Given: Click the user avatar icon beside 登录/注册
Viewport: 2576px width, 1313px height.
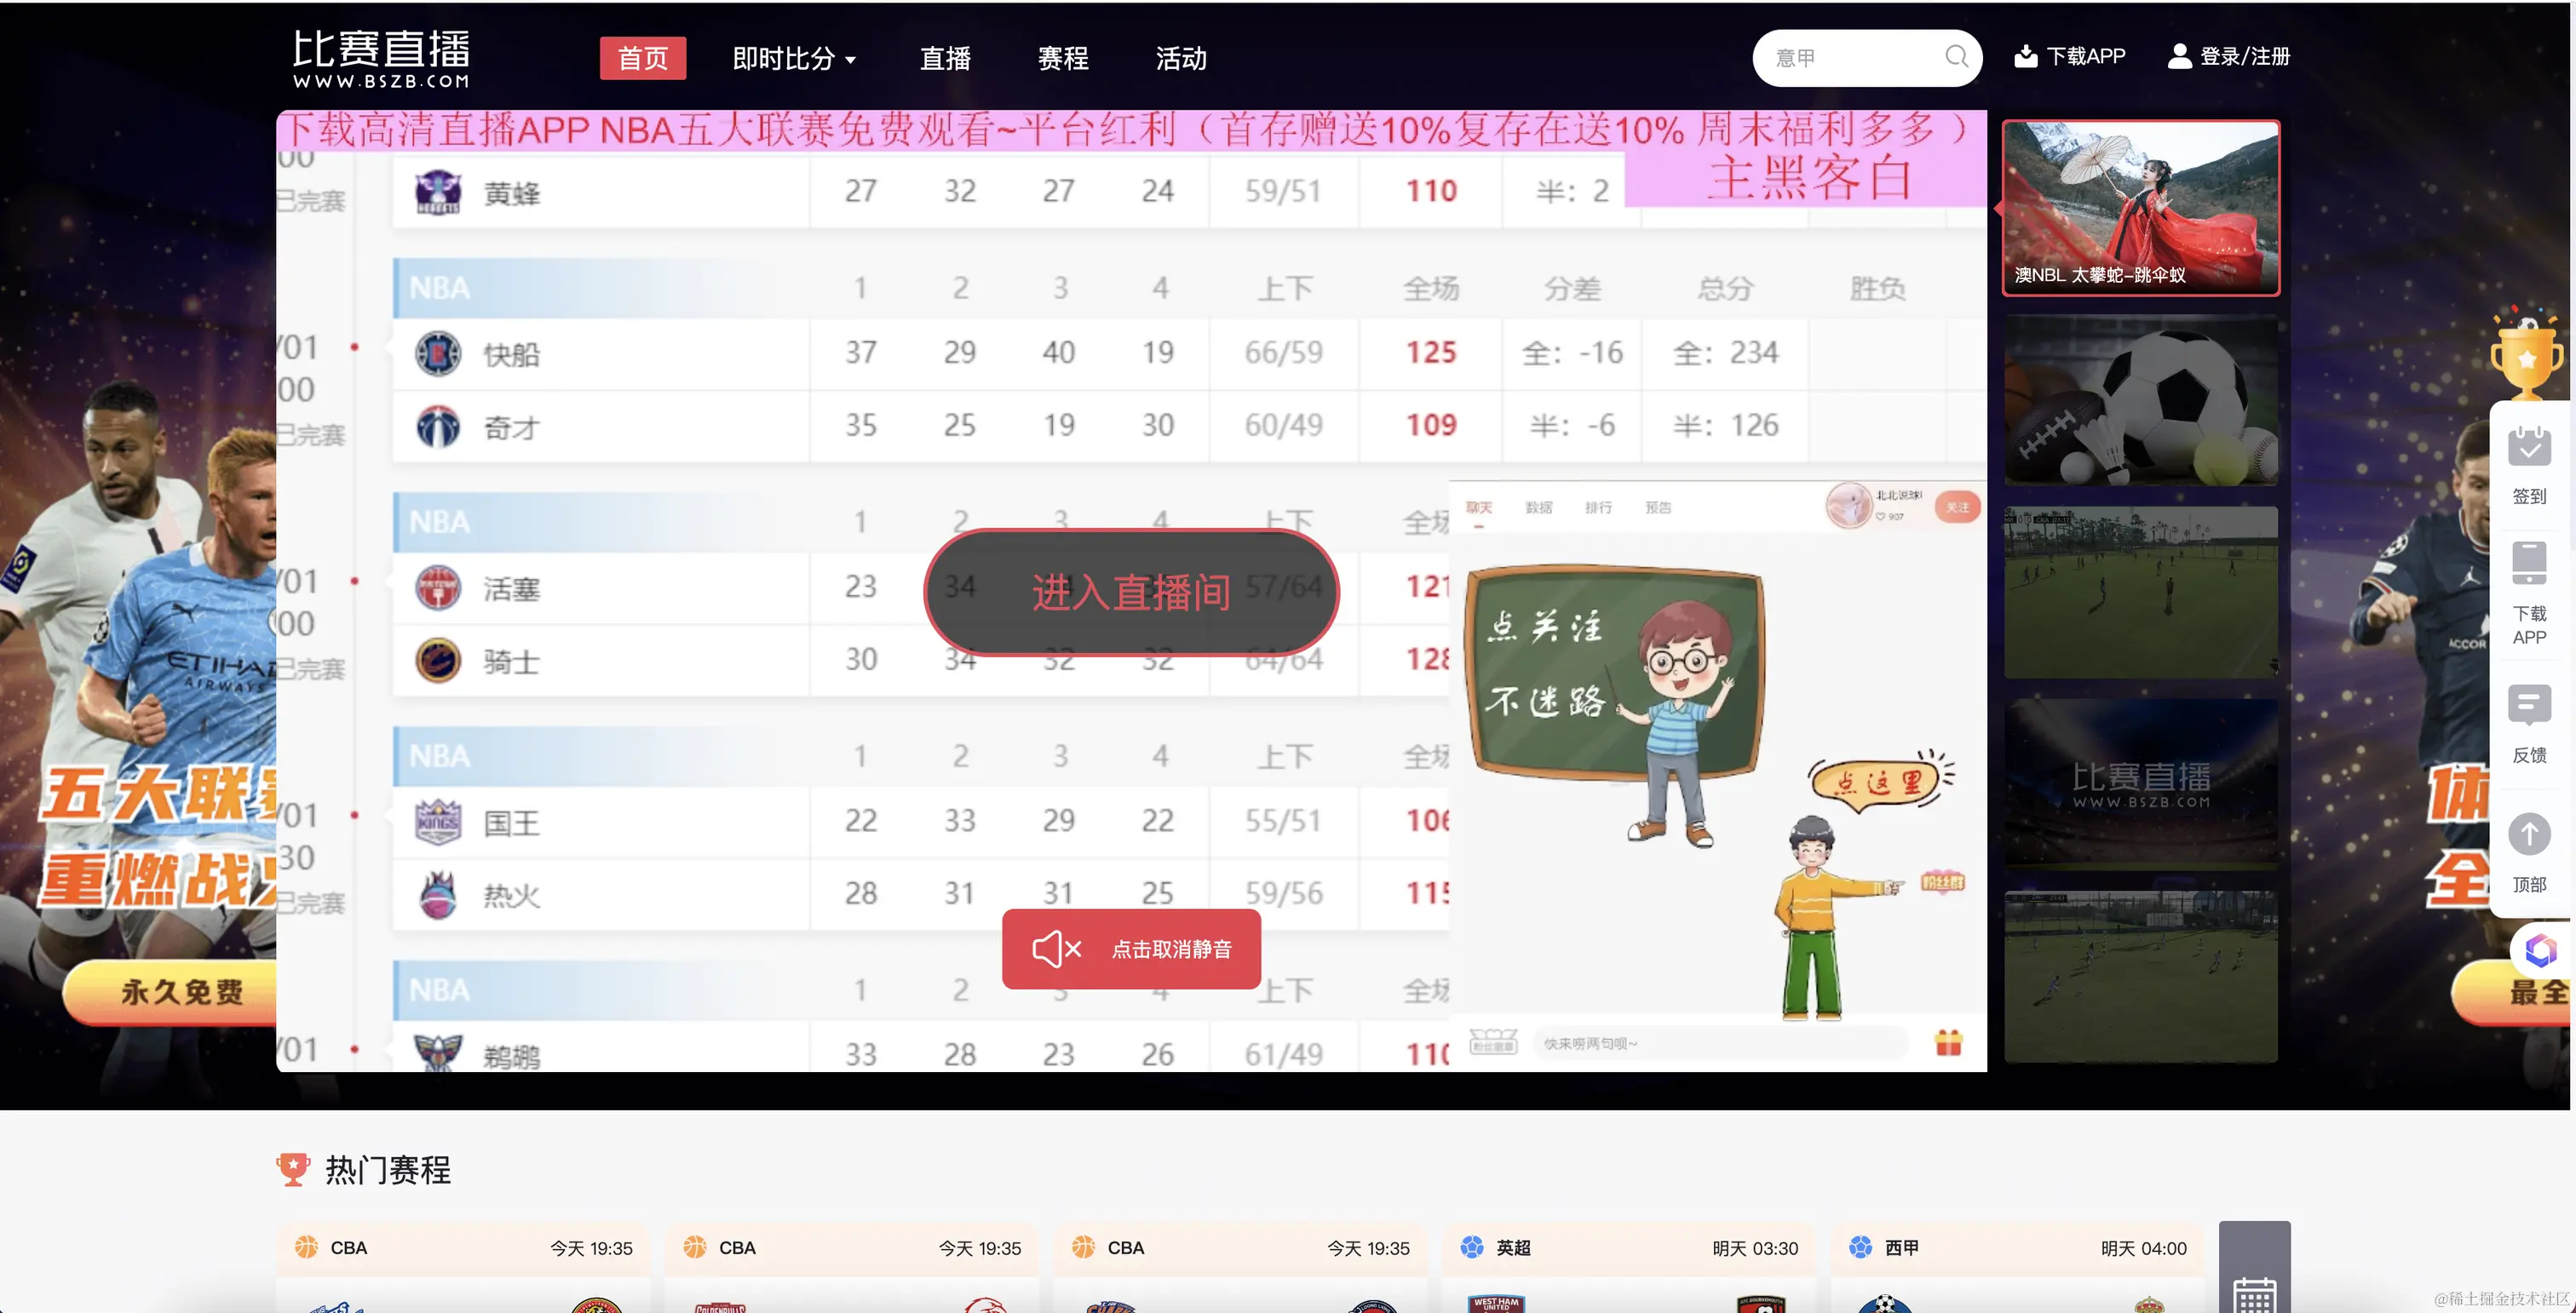Looking at the screenshot, I should click(2179, 56).
